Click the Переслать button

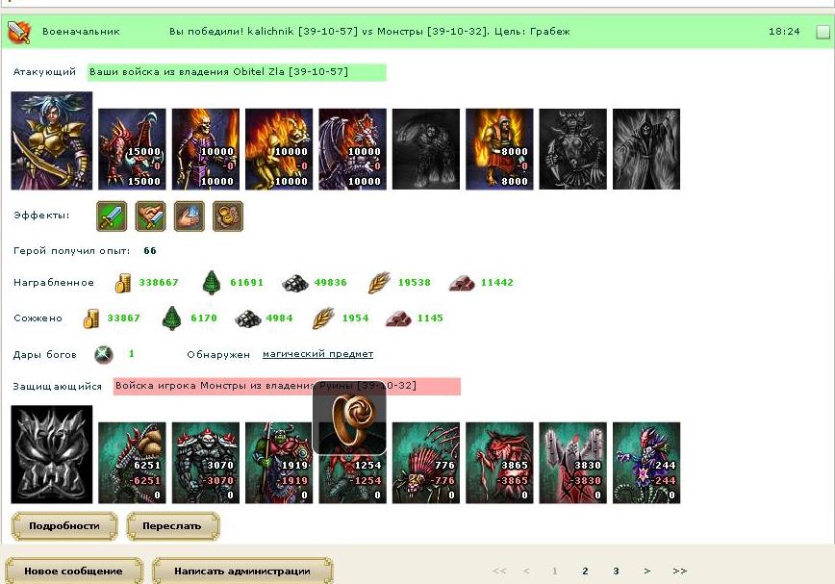click(172, 526)
